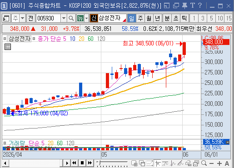Viewport: 234px width, 168px height.
Task: Open the 주 market type dropdown
Action: pos(22,18)
